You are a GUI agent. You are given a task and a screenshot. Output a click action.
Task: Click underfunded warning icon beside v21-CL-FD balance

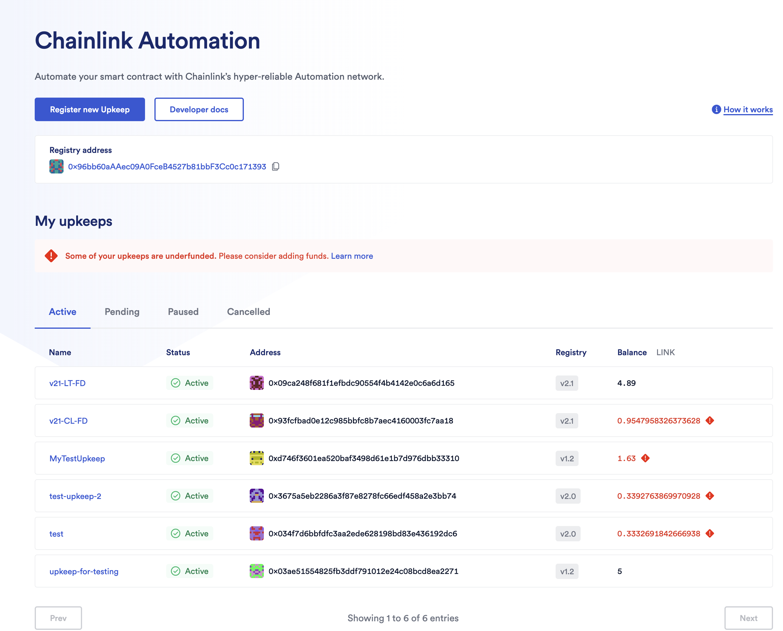click(709, 420)
